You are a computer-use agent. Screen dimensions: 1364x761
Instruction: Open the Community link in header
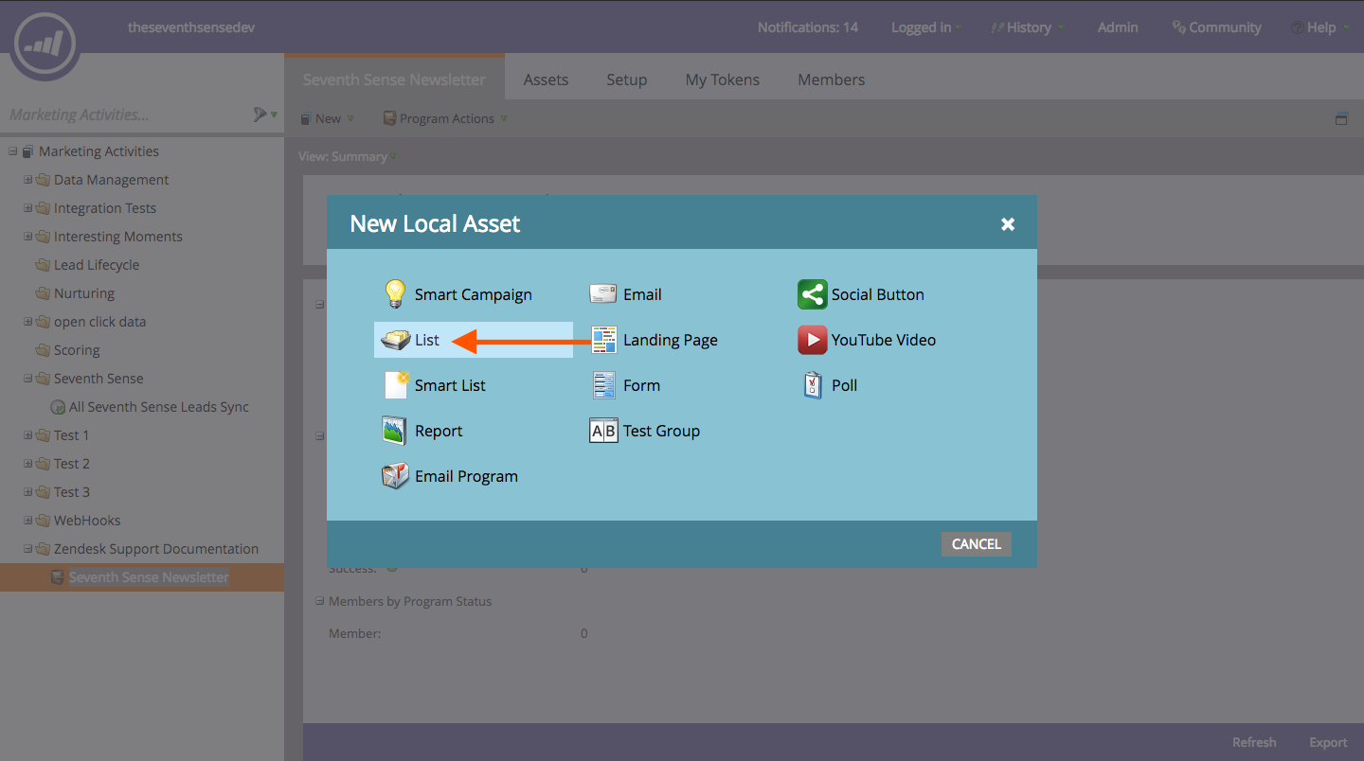(1216, 27)
